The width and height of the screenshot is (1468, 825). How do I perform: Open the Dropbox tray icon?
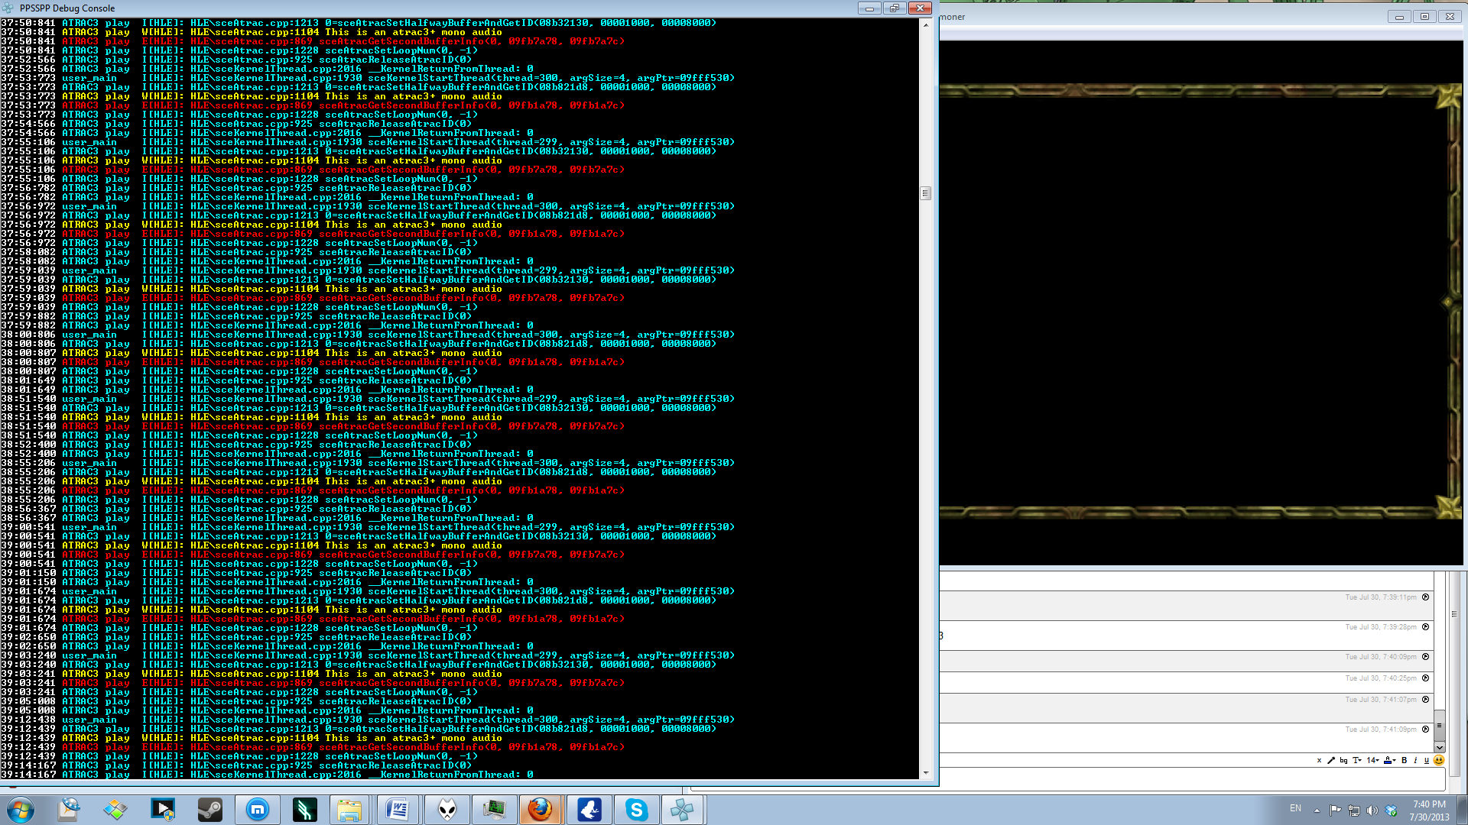[1391, 810]
